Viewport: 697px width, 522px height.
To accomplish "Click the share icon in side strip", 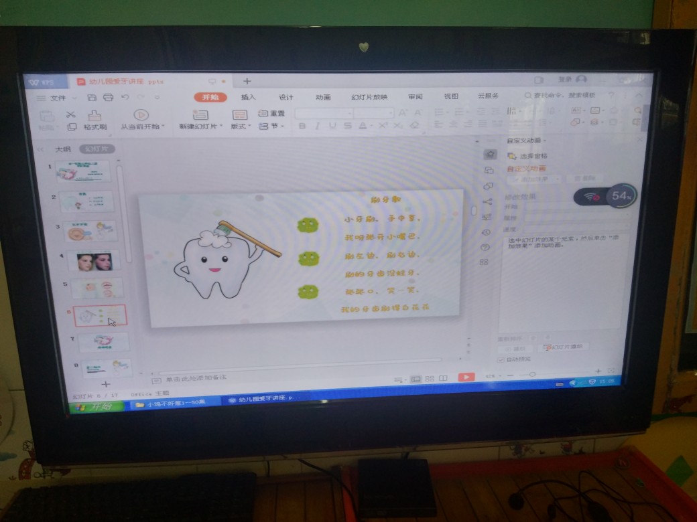I will click(487, 201).
